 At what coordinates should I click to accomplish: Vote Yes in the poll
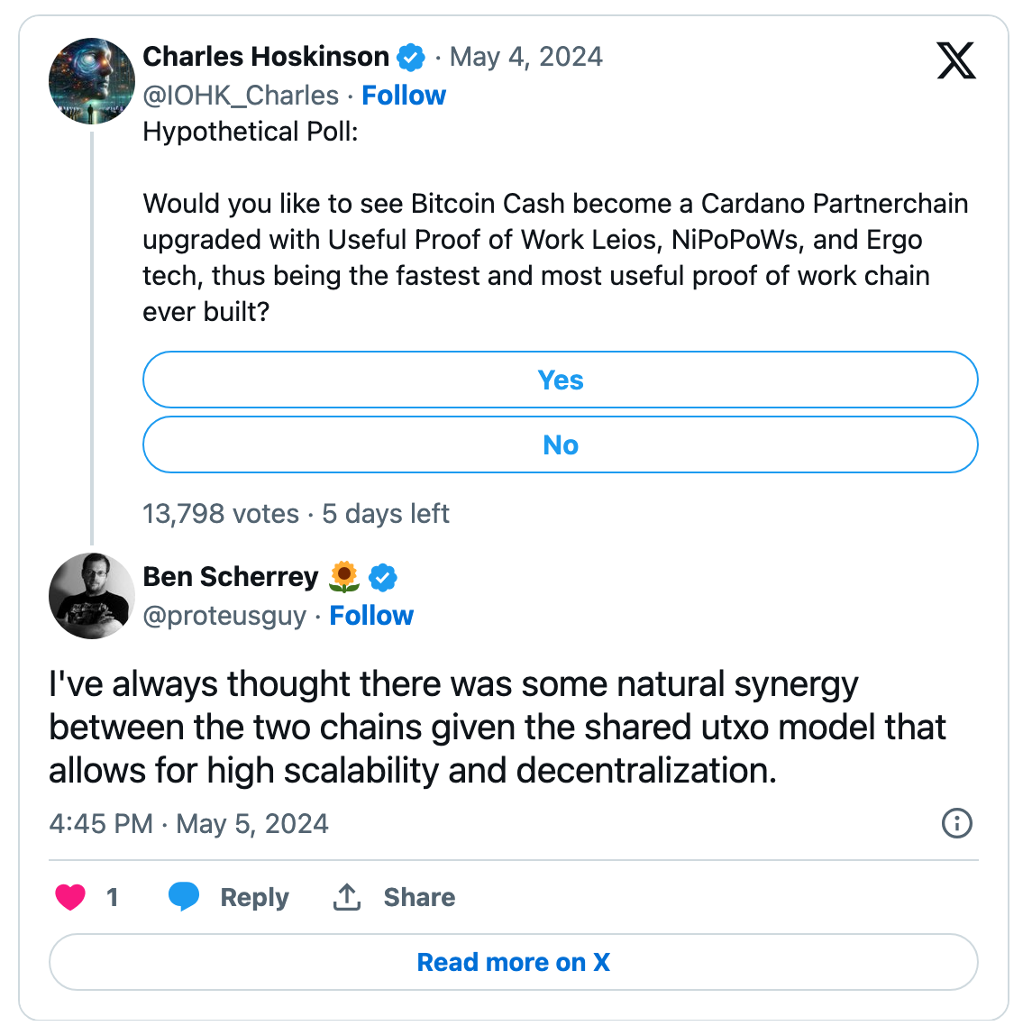(x=560, y=380)
